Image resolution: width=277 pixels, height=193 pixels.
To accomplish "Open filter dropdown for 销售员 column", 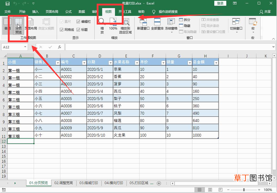I will click(x=58, y=63).
